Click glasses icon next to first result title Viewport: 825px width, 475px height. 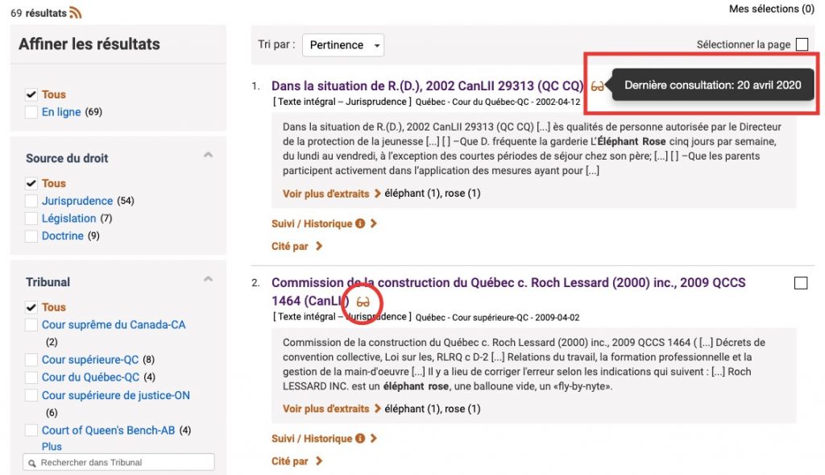click(597, 86)
